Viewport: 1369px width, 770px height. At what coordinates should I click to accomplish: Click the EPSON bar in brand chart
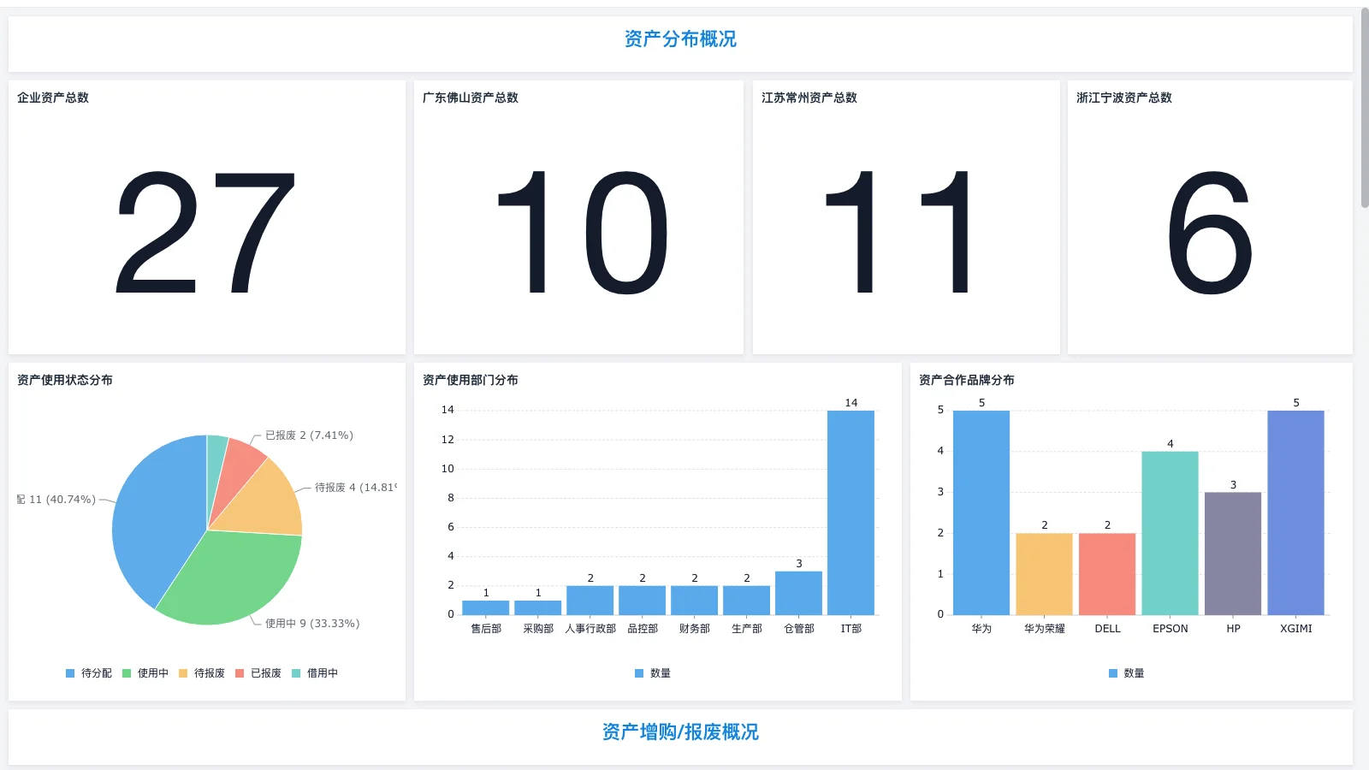click(x=1170, y=533)
